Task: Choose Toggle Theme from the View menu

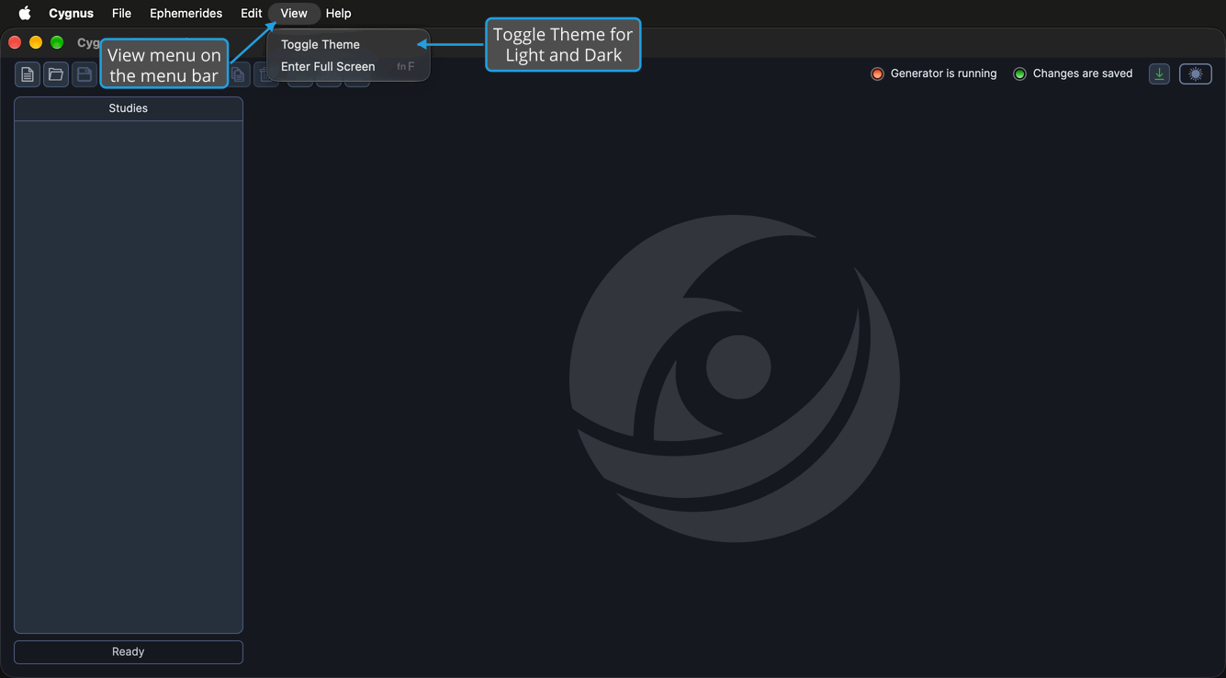Action: coord(348,44)
